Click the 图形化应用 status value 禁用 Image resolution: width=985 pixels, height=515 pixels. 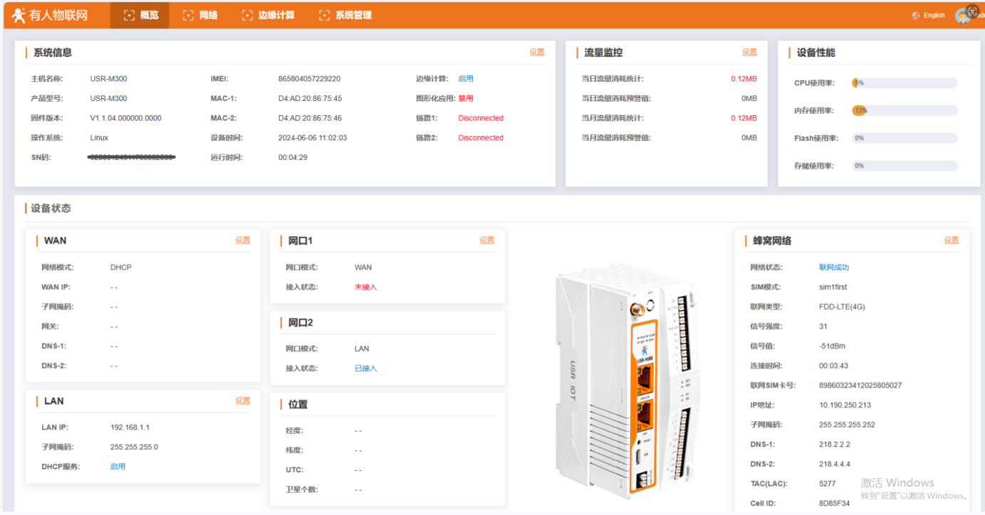point(466,99)
